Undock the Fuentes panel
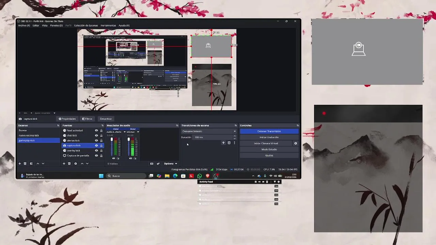This screenshot has height=245, width=436. [x=102, y=126]
